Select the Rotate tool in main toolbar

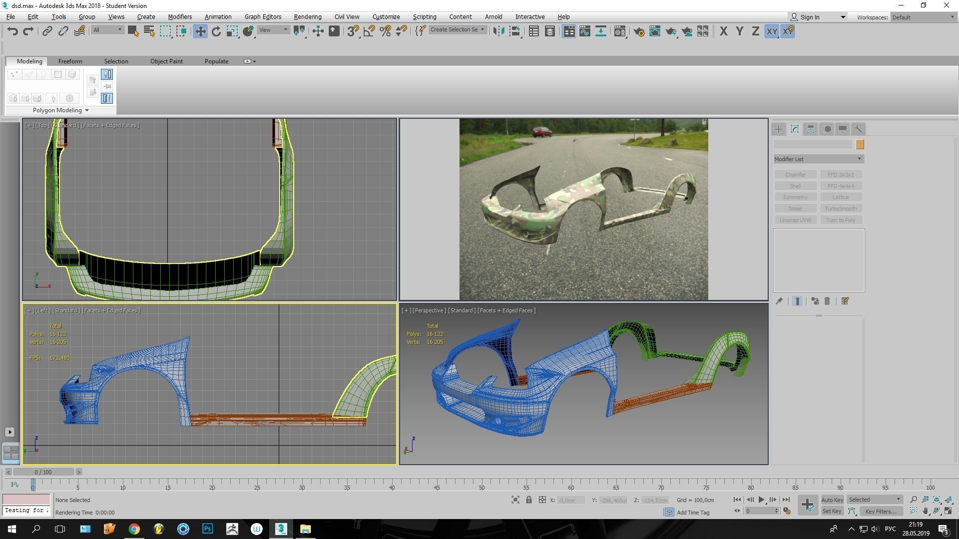click(216, 31)
